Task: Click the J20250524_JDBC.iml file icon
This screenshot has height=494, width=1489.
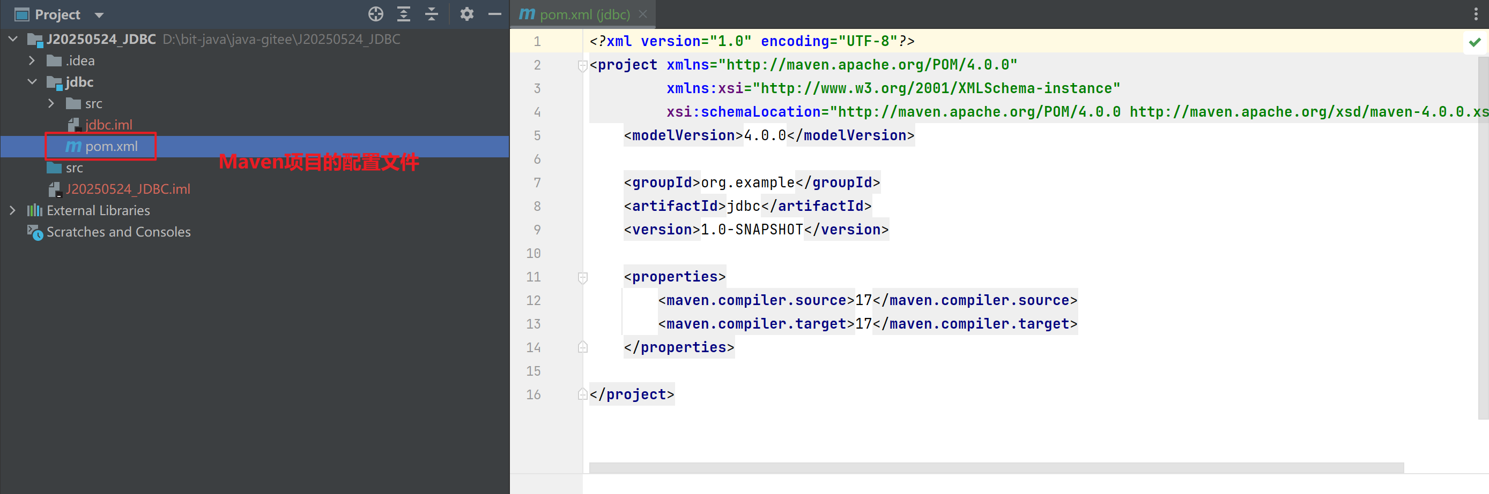Action: (x=55, y=189)
